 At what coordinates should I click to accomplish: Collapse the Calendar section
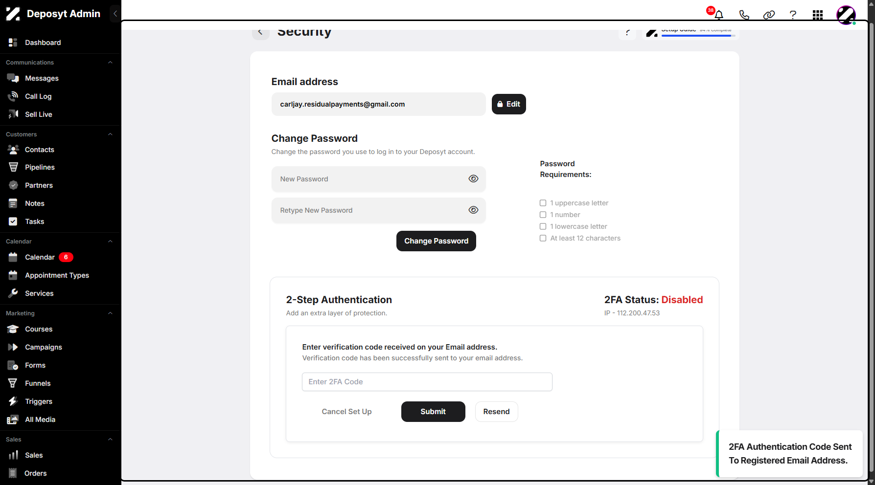click(x=110, y=242)
